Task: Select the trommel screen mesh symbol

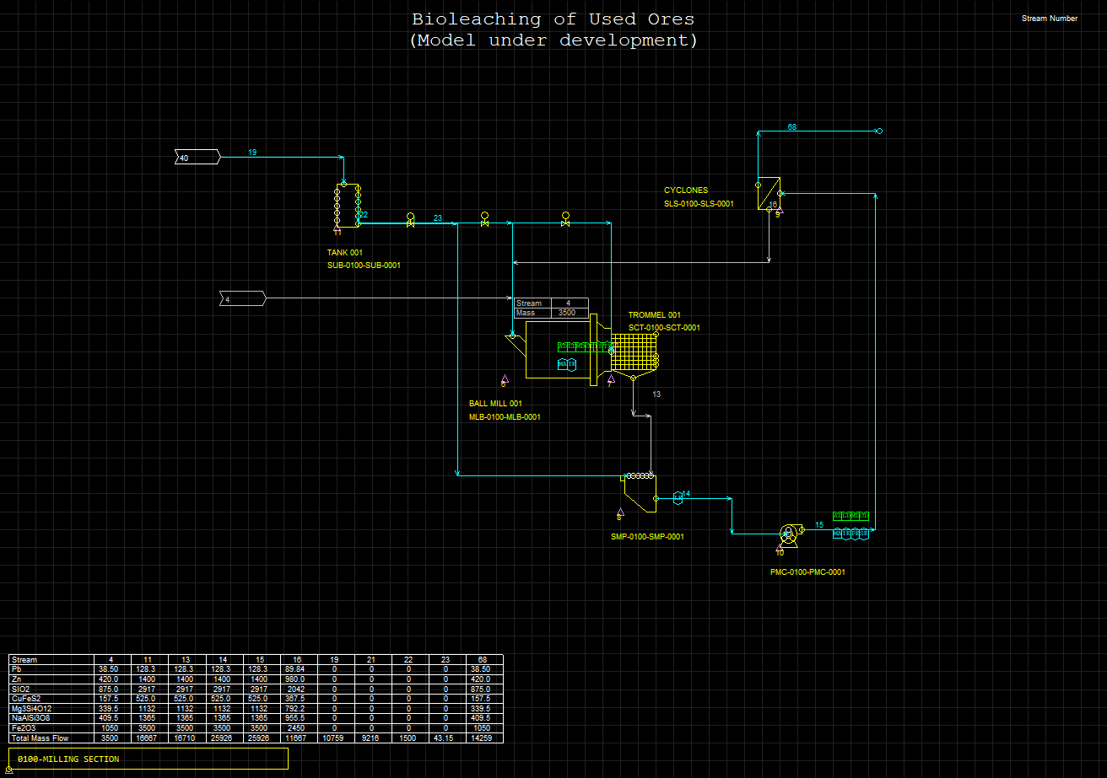Action: pos(634,351)
